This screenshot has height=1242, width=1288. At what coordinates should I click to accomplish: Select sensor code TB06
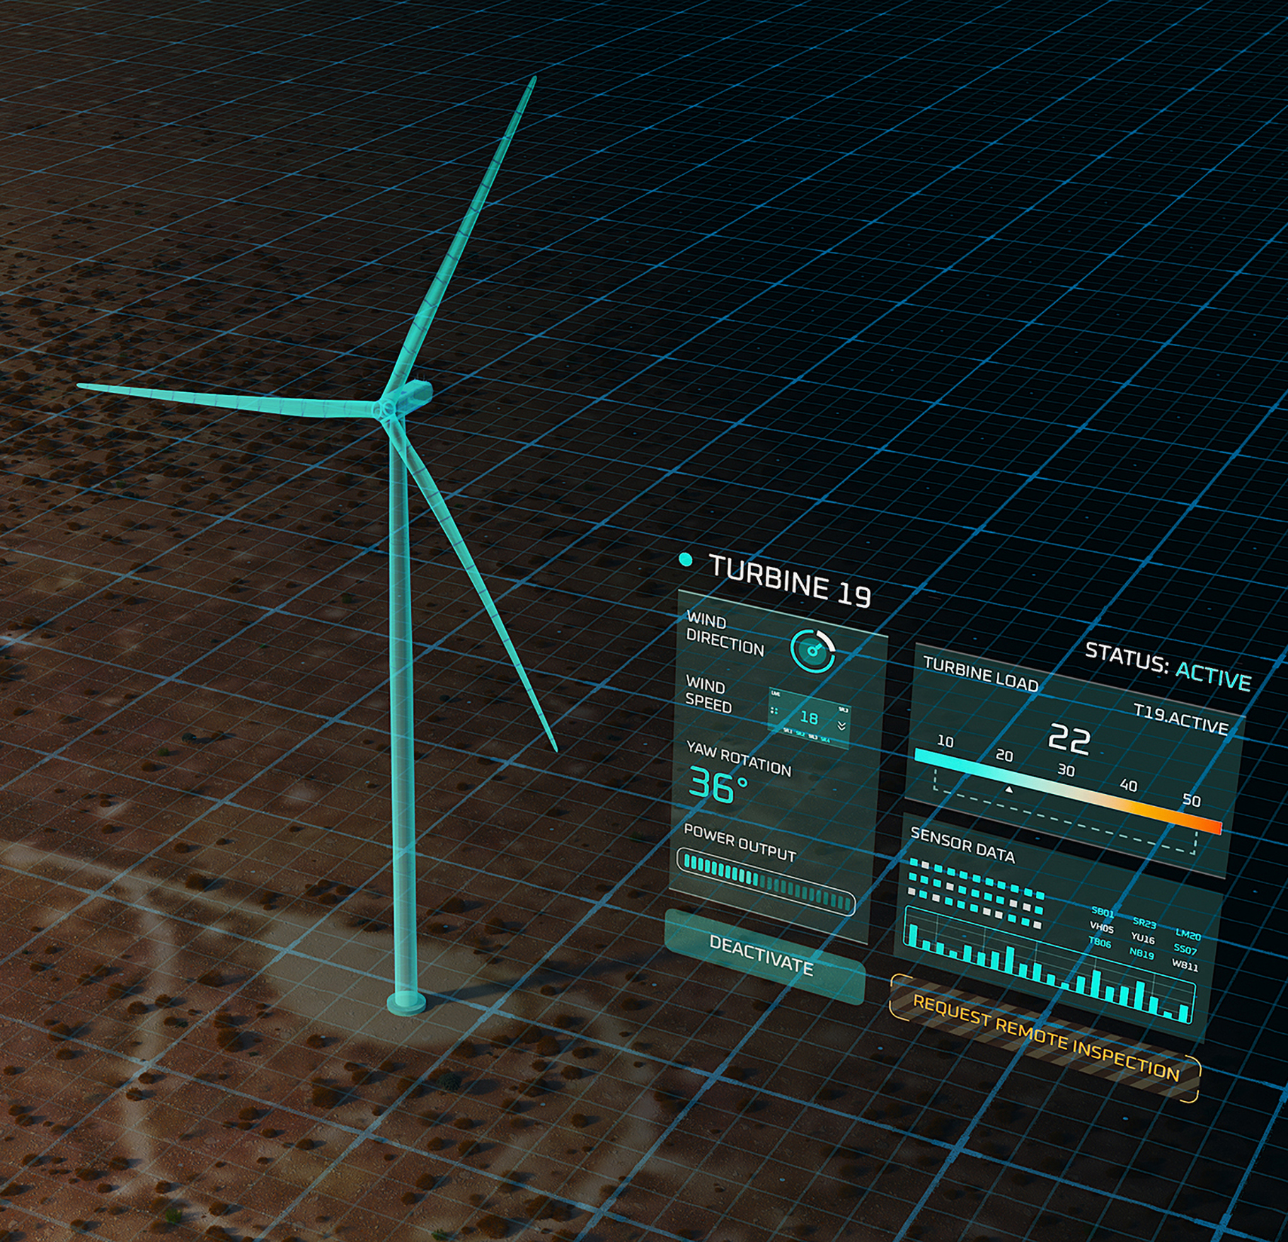click(1100, 943)
